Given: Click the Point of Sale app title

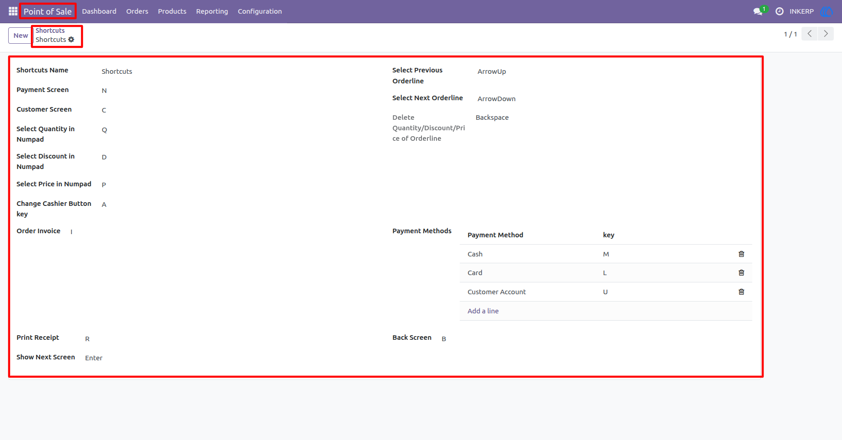Looking at the screenshot, I should pyautogui.click(x=48, y=11).
